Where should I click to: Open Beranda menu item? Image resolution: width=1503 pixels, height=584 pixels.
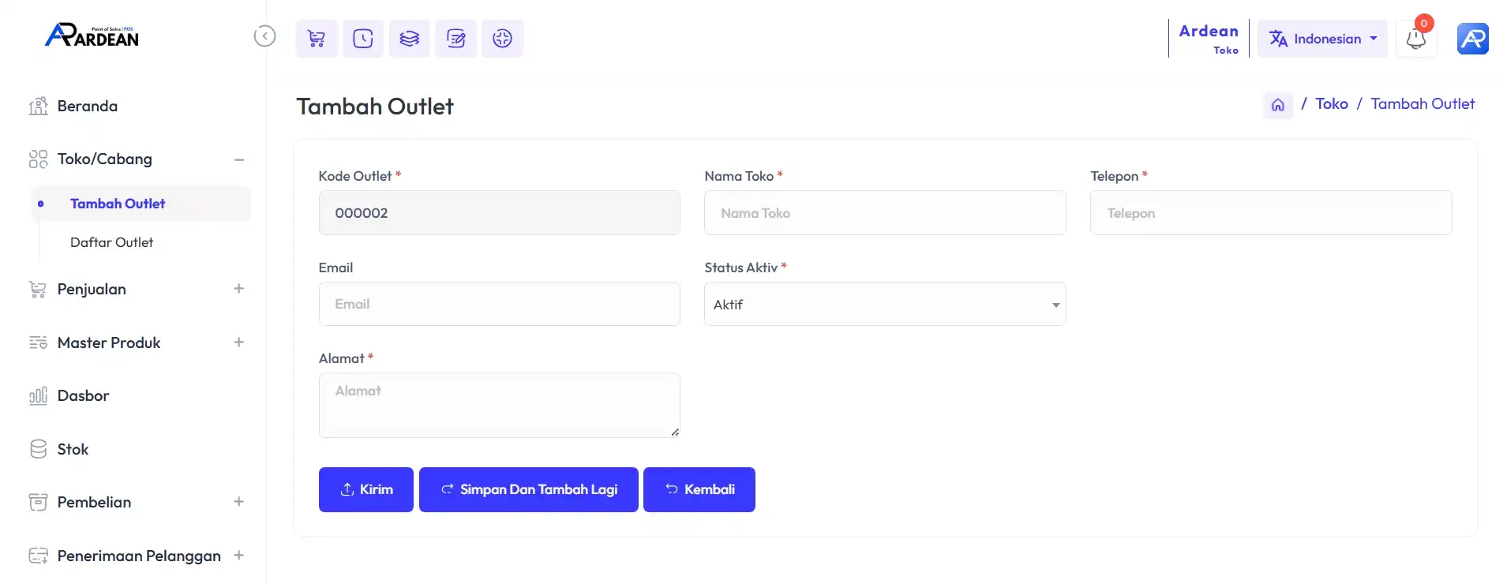pos(87,106)
